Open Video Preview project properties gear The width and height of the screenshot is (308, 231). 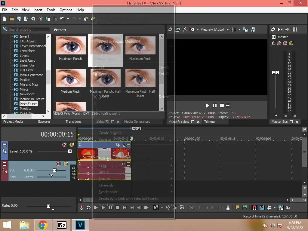coord(170,29)
